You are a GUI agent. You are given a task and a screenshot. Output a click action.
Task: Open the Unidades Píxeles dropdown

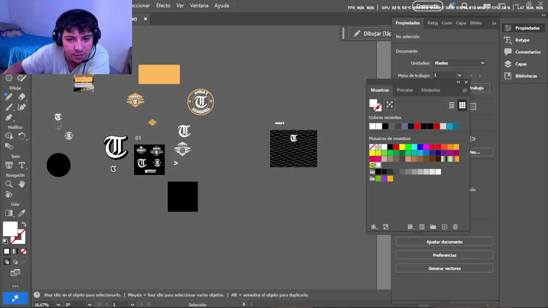459,63
